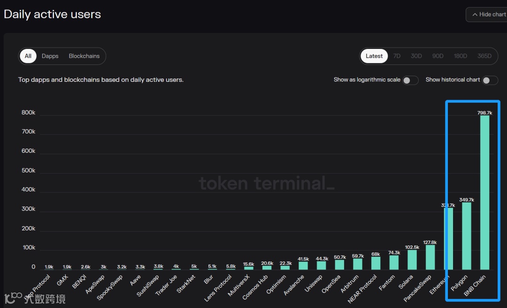Enable the logarithmic scale switch
Screen dimensions: 507x308
point(410,80)
